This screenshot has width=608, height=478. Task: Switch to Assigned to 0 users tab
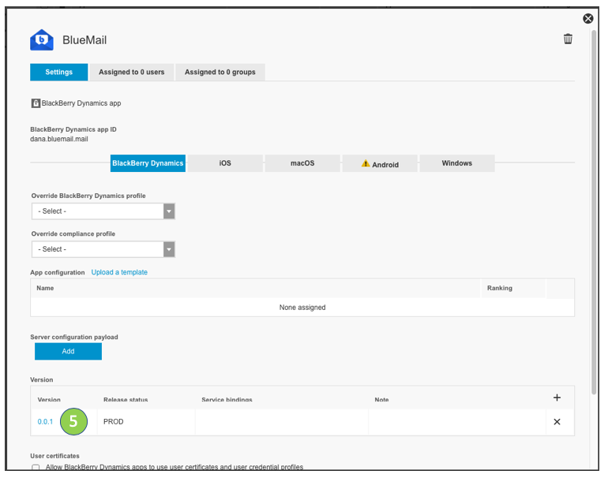[131, 72]
